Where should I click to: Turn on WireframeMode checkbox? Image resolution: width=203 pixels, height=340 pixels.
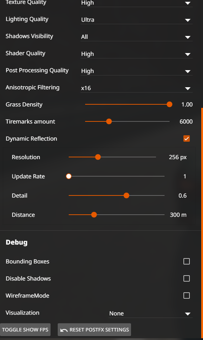tap(187, 295)
